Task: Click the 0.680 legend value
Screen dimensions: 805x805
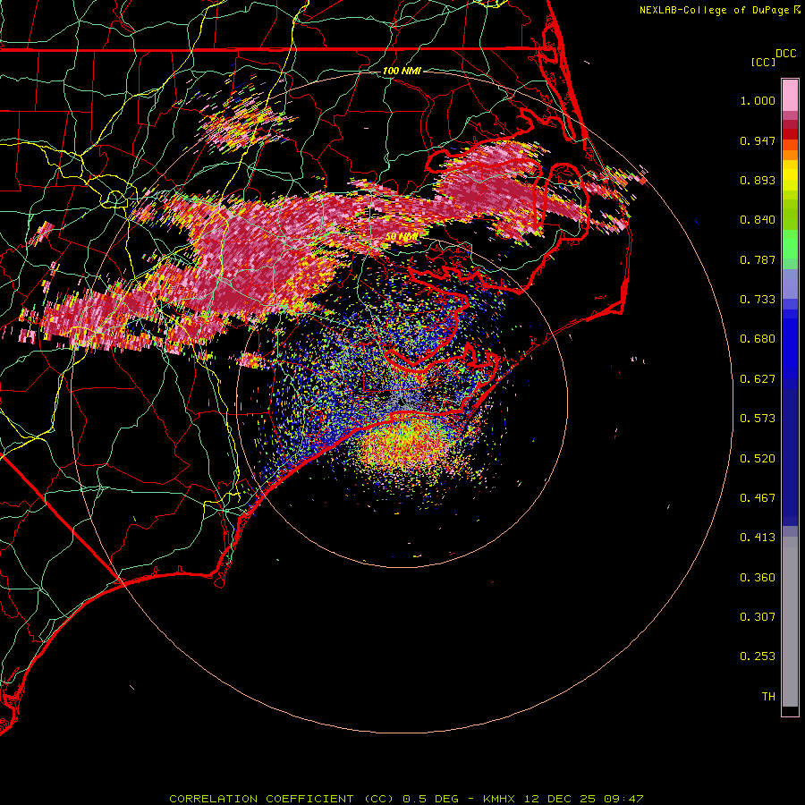Action: coord(758,339)
